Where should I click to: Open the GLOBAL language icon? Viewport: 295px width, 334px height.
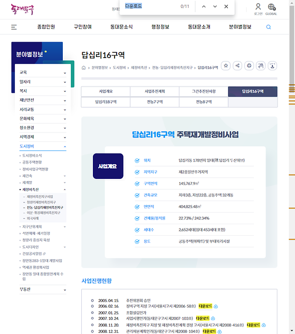click(271, 9)
